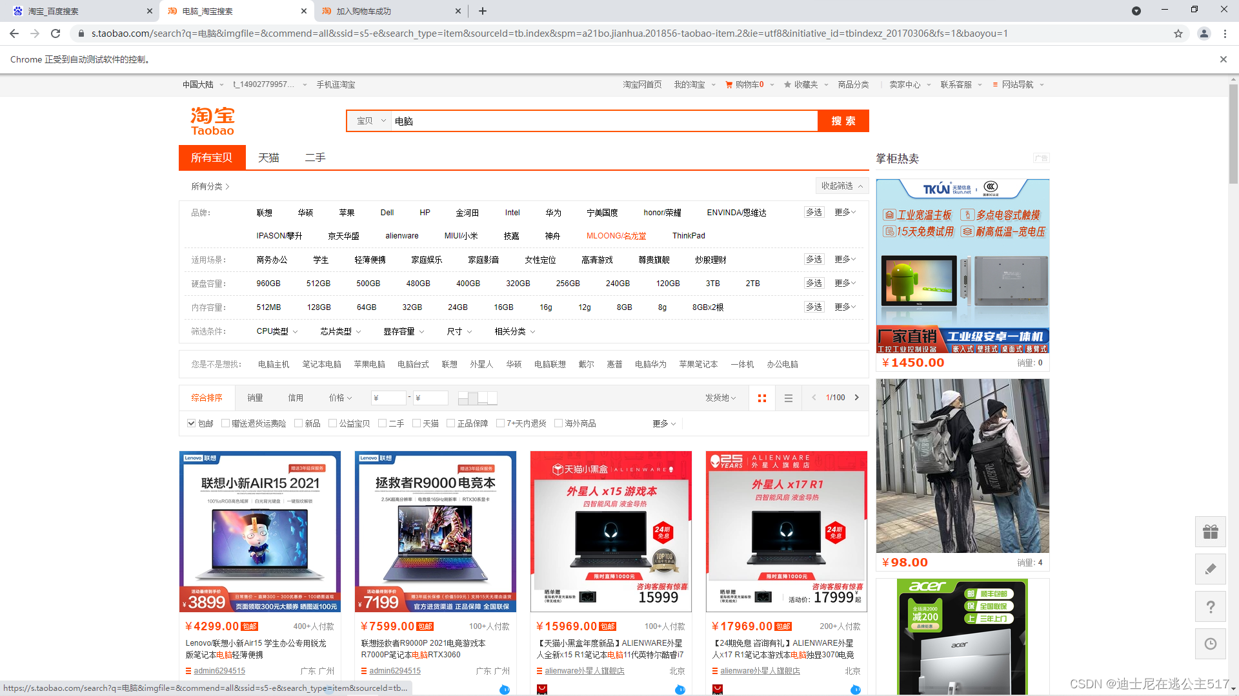
Task: Click the price distribution bar selector
Action: (x=478, y=398)
